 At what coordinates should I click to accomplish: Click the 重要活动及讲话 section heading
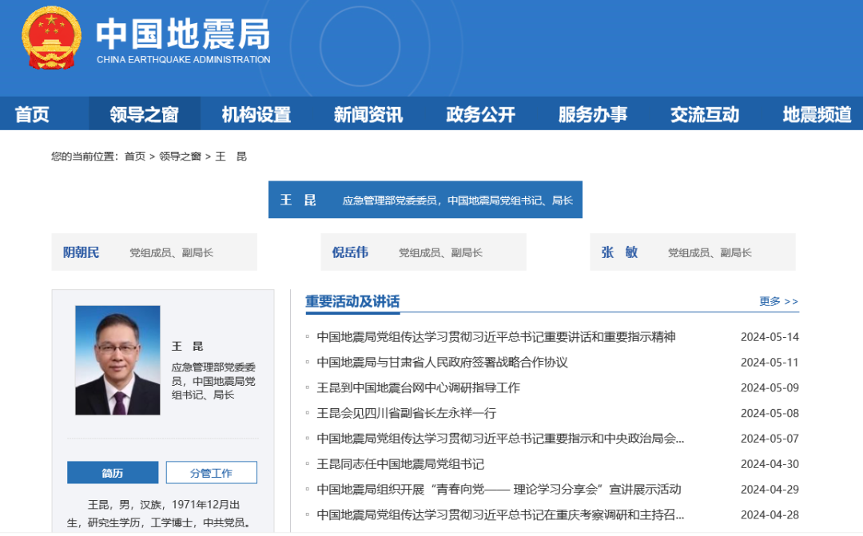pyautogui.click(x=352, y=302)
